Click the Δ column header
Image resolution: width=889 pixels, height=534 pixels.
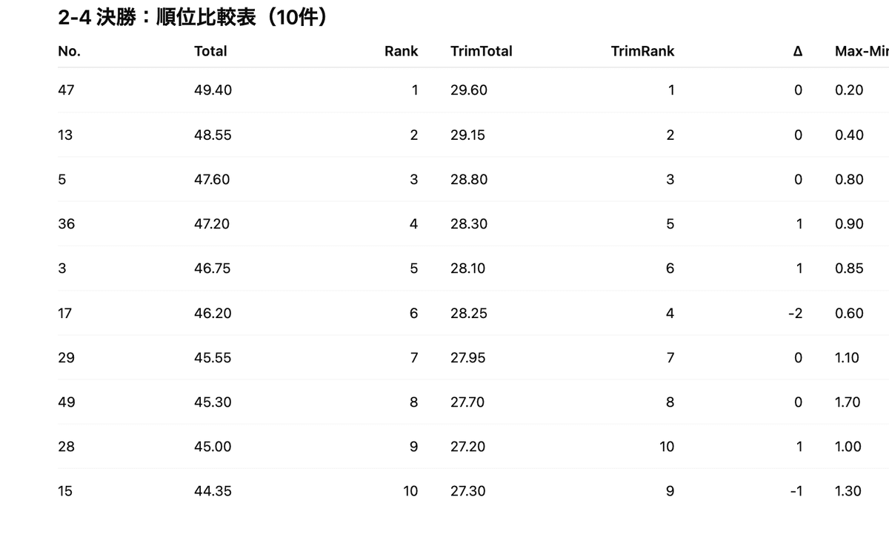[797, 51]
